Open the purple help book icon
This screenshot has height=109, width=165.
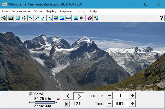coord(90,18)
